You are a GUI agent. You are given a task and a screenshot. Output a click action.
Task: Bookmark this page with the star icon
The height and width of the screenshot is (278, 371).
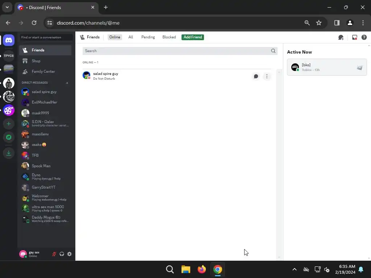pyautogui.click(x=319, y=23)
